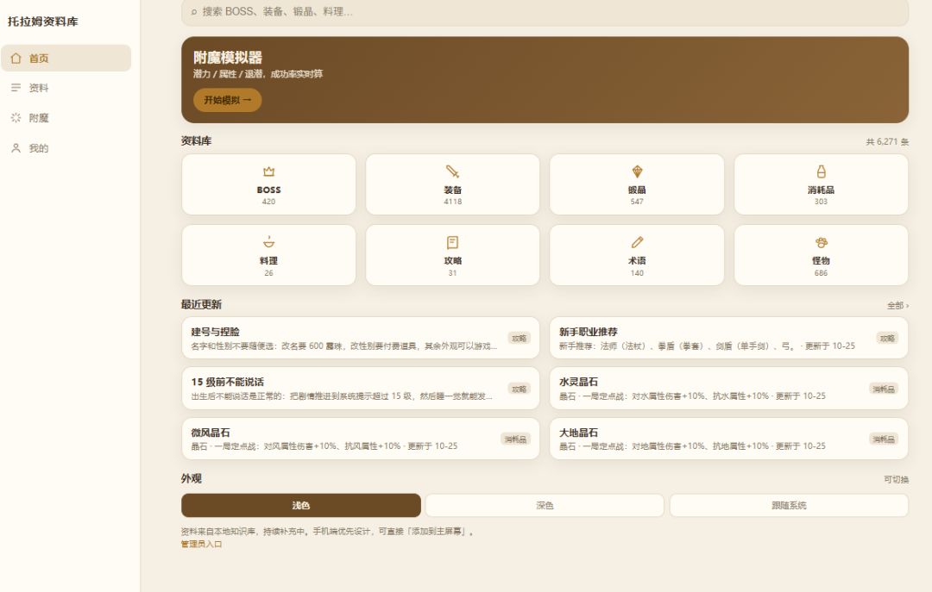Click the 可切换 label beside 外观
Screen dimensions: 932x592
[x=896, y=479]
